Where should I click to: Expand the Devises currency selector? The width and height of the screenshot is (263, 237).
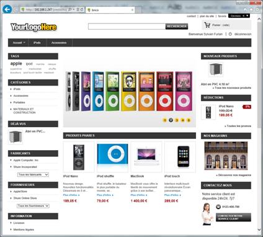click(239, 16)
